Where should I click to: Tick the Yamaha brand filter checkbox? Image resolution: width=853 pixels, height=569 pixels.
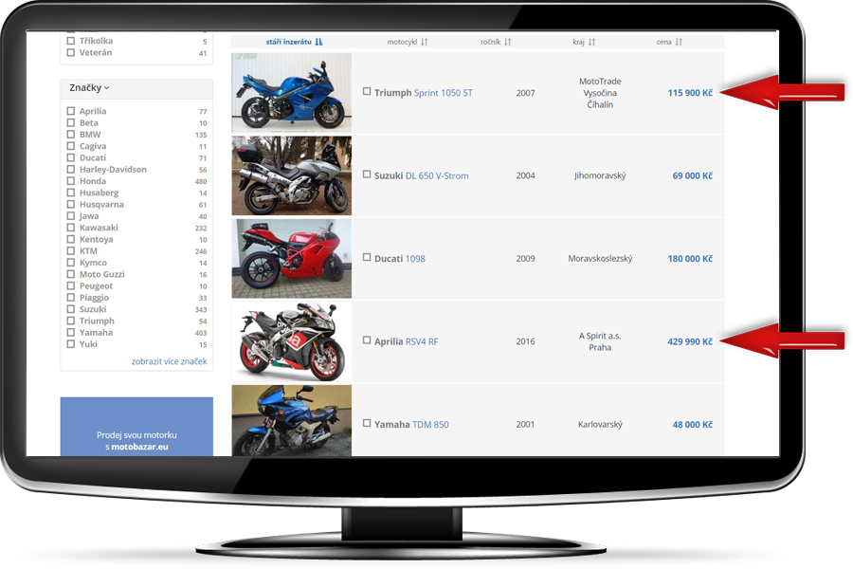coord(71,332)
